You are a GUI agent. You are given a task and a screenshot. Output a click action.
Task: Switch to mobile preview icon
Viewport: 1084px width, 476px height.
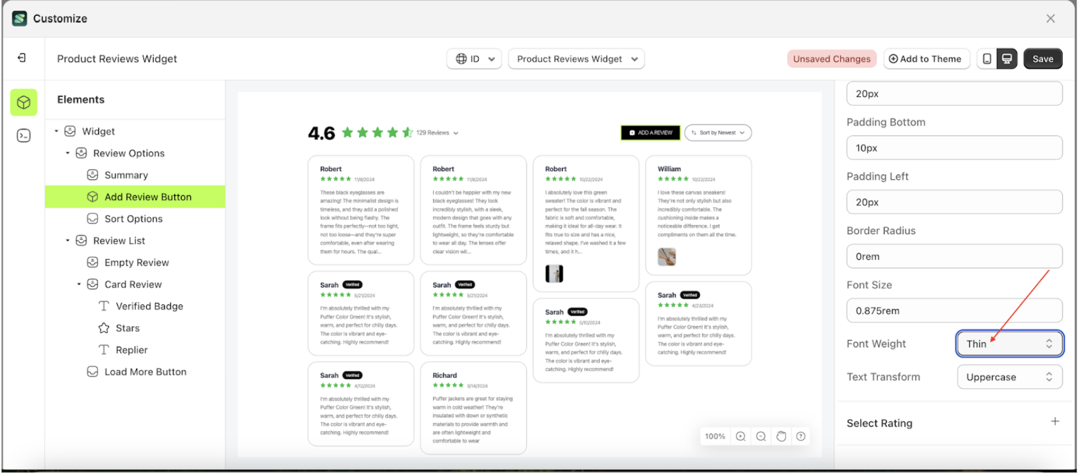(x=987, y=59)
